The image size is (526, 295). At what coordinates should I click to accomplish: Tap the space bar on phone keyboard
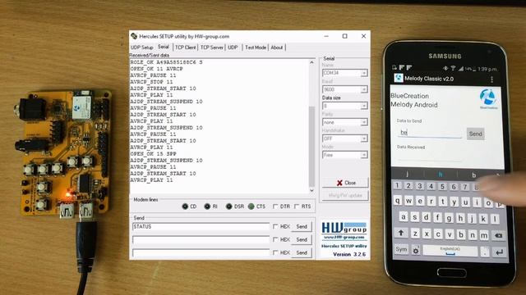click(x=450, y=251)
